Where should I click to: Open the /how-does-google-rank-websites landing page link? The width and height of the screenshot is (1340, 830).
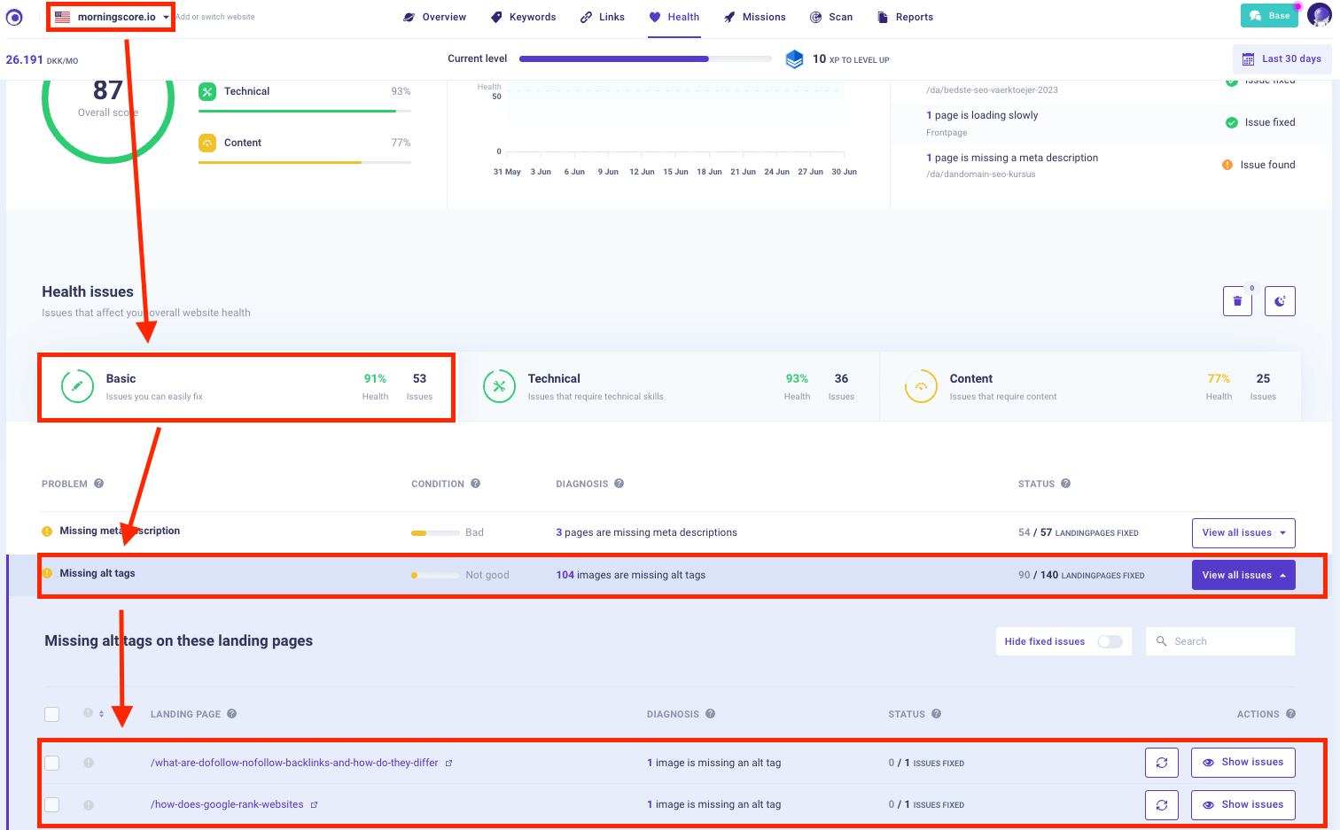point(227,804)
